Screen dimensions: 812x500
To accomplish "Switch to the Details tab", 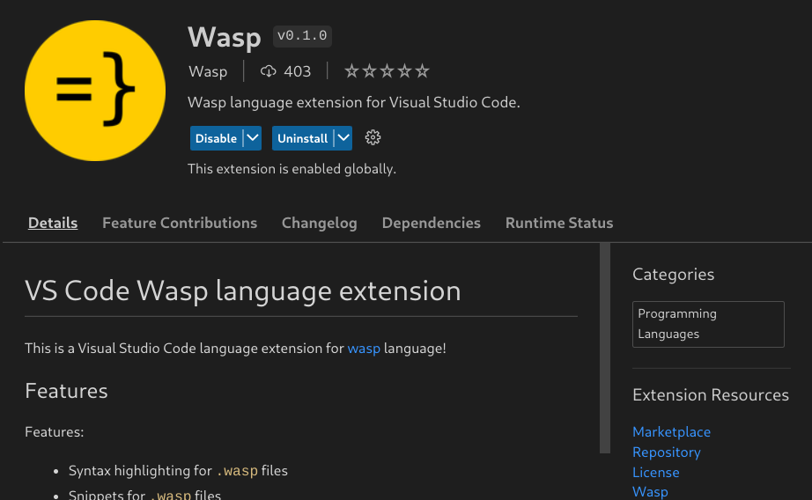I will pyautogui.click(x=53, y=223).
